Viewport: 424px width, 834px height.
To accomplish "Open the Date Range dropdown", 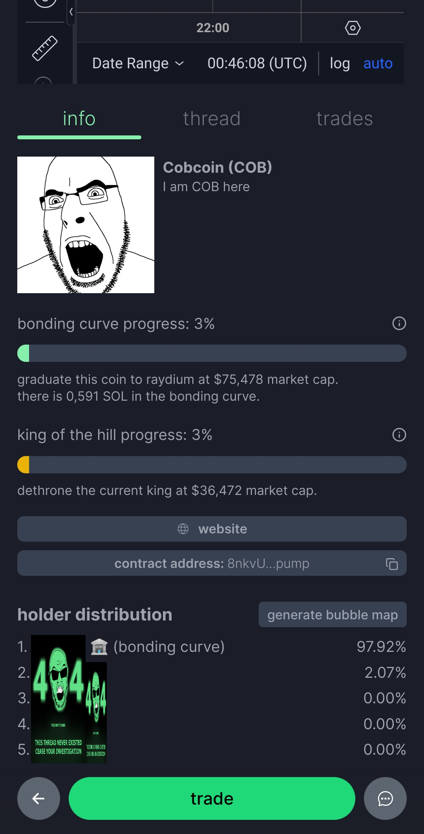I will (x=138, y=63).
